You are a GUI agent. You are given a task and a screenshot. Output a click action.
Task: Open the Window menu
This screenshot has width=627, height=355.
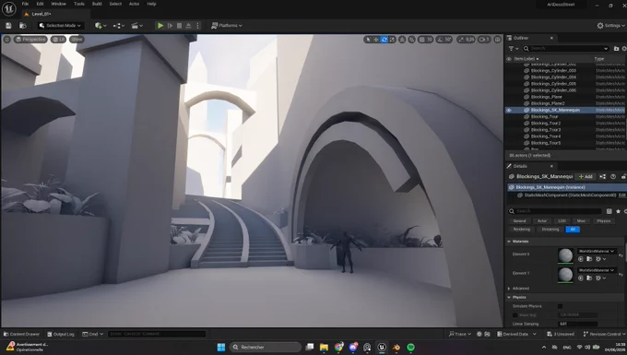click(58, 4)
